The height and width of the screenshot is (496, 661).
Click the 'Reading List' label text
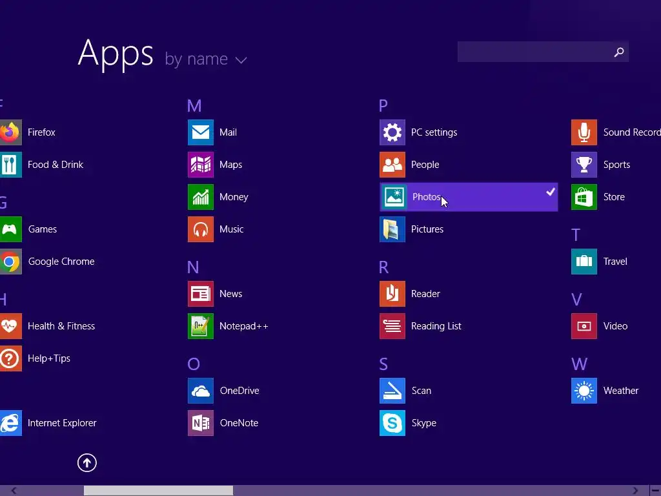point(436,326)
